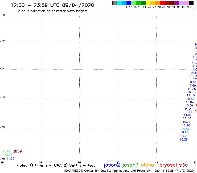The height and width of the screenshot is (173, 197).
Task: Click the wave height value 10.50
Action: tap(191, 92)
